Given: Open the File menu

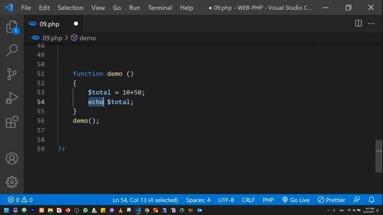Looking at the screenshot, I should (26, 8).
